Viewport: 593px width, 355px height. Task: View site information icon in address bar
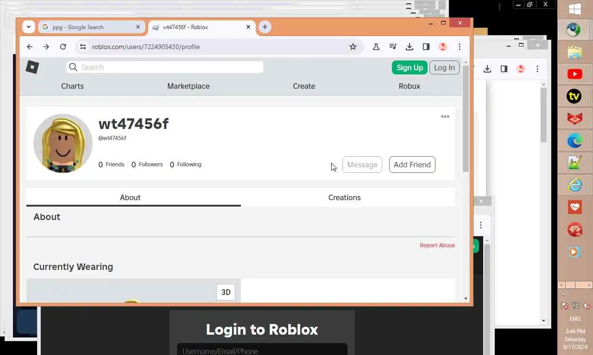(x=83, y=47)
